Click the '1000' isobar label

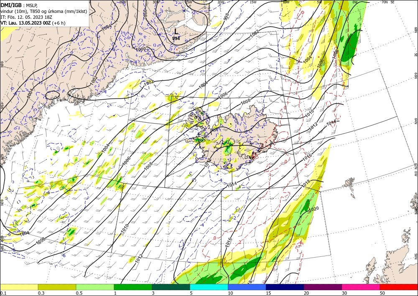tap(141, 49)
